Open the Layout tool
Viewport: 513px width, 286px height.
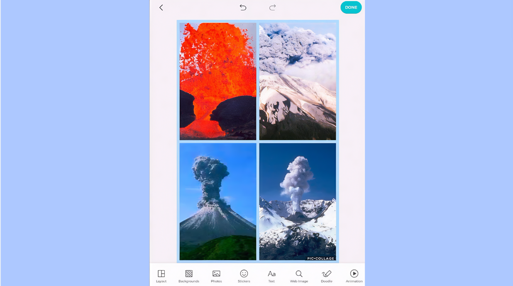[161, 276]
